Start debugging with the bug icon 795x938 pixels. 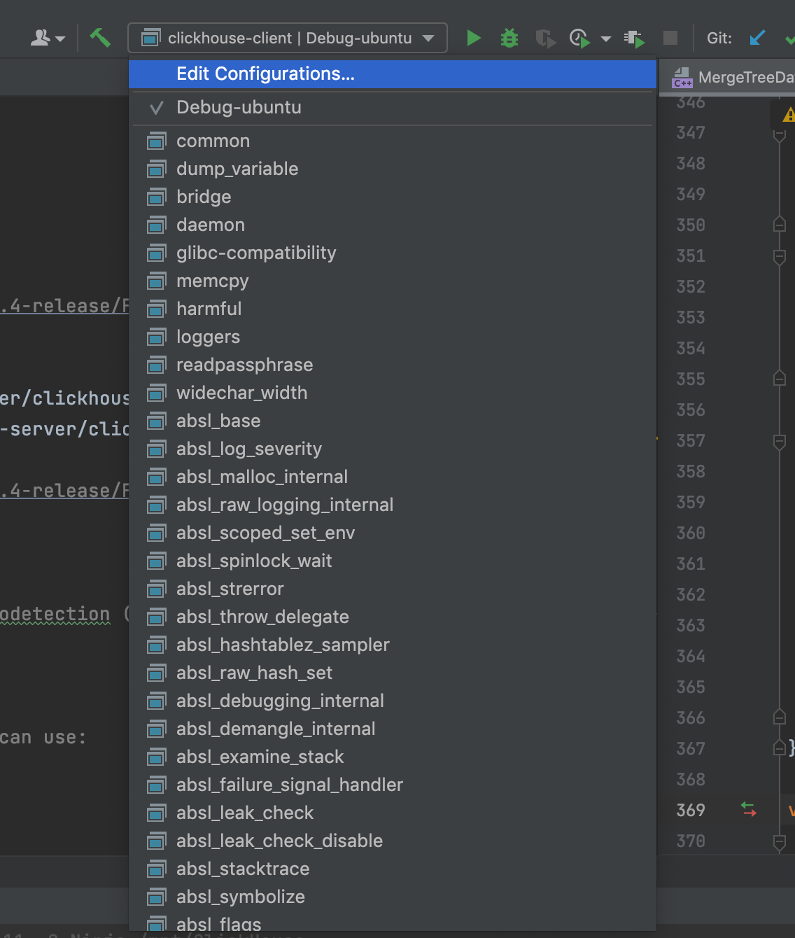pos(509,38)
